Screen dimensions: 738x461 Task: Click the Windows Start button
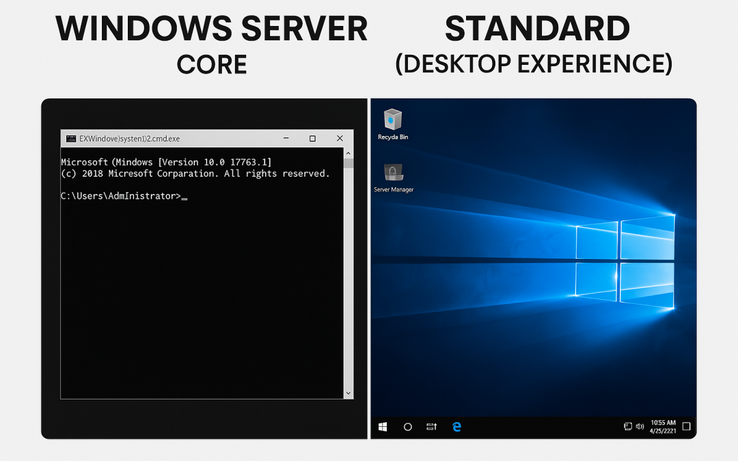[x=382, y=426]
